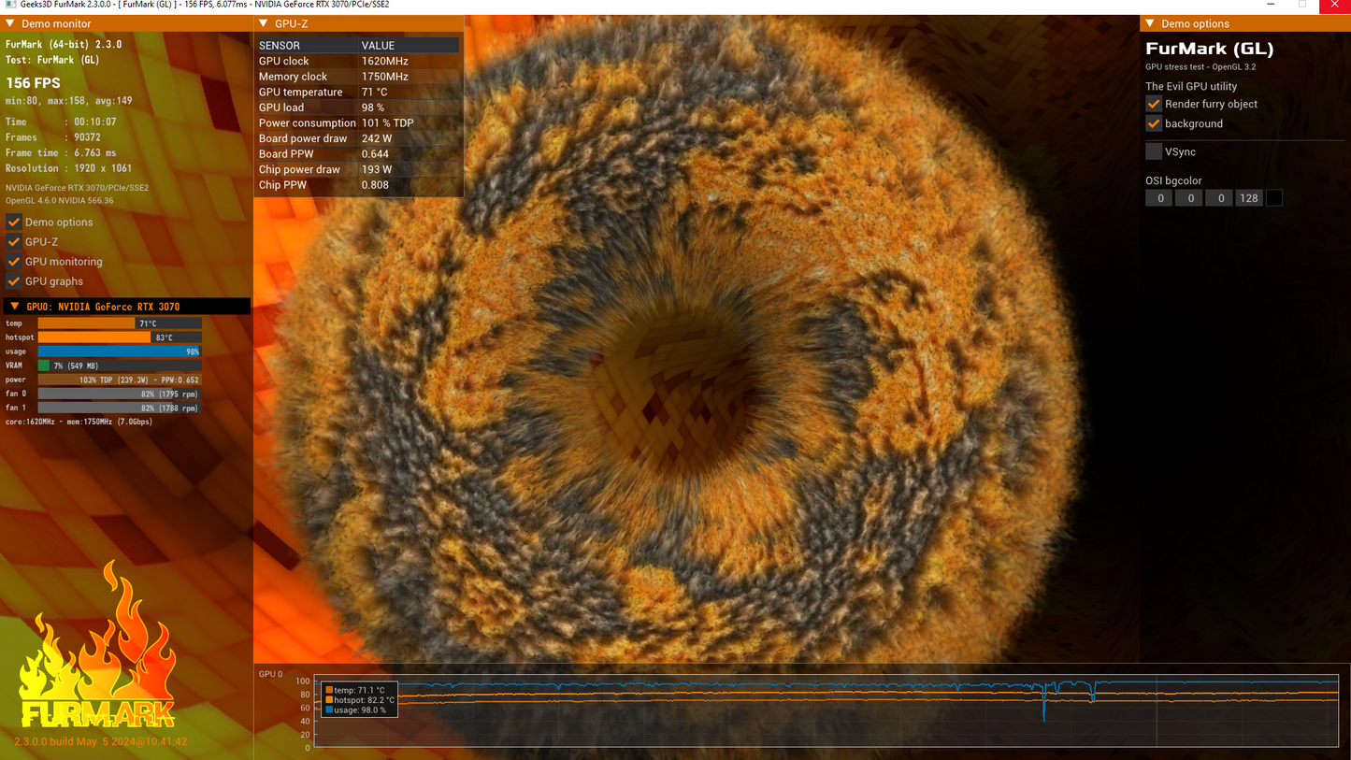
Task: Toggle the GPU graphs checkbox
Action: 14,281
